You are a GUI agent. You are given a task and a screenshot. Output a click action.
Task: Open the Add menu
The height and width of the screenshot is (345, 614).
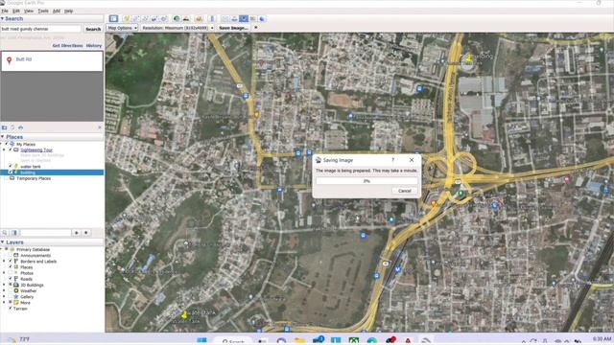tap(57, 11)
